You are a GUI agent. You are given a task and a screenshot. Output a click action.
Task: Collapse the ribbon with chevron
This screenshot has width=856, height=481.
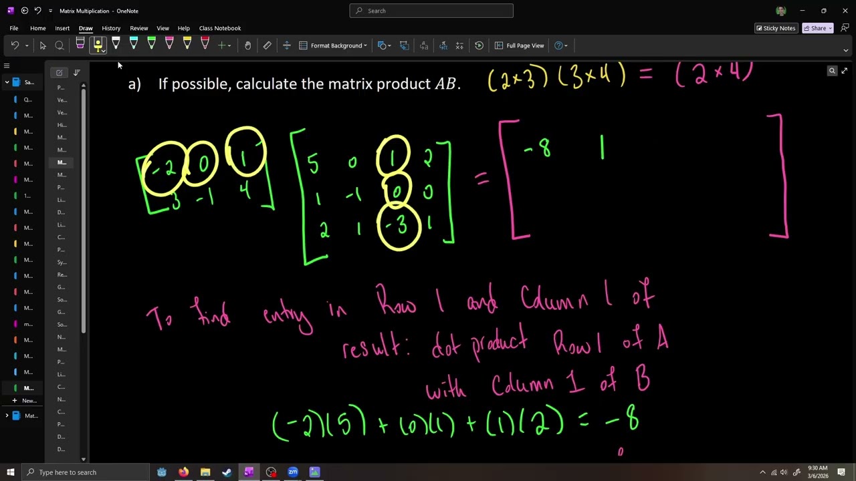click(845, 50)
